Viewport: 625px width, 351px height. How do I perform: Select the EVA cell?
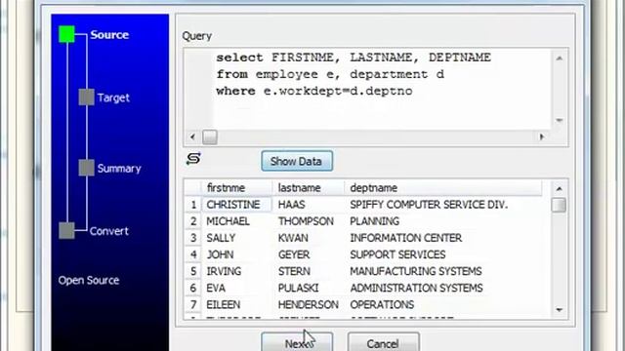[236, 289]
